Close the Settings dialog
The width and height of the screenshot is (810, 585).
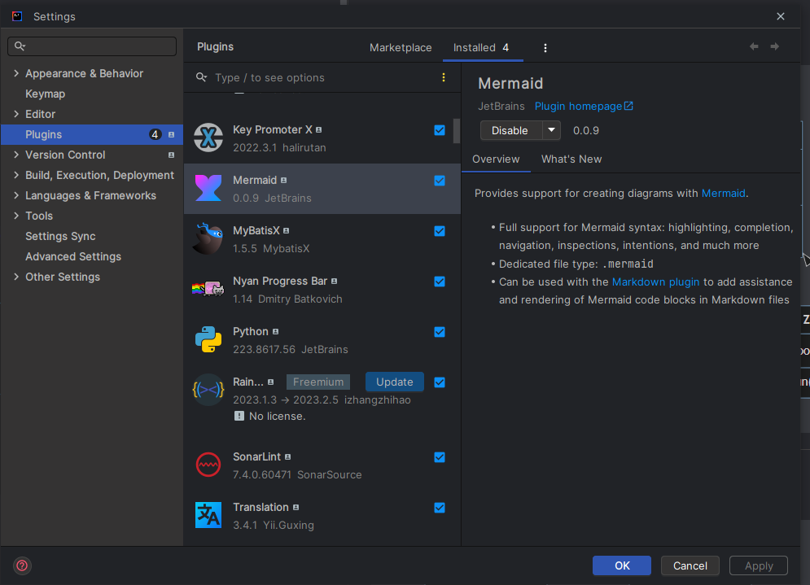781,16
